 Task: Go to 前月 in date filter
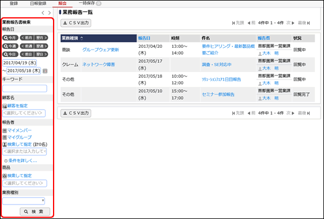point(27,38)
